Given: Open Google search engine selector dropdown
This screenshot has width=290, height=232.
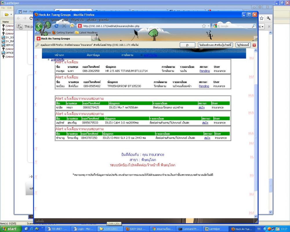Looking at the screenshot, I should [x=216, y=26].
